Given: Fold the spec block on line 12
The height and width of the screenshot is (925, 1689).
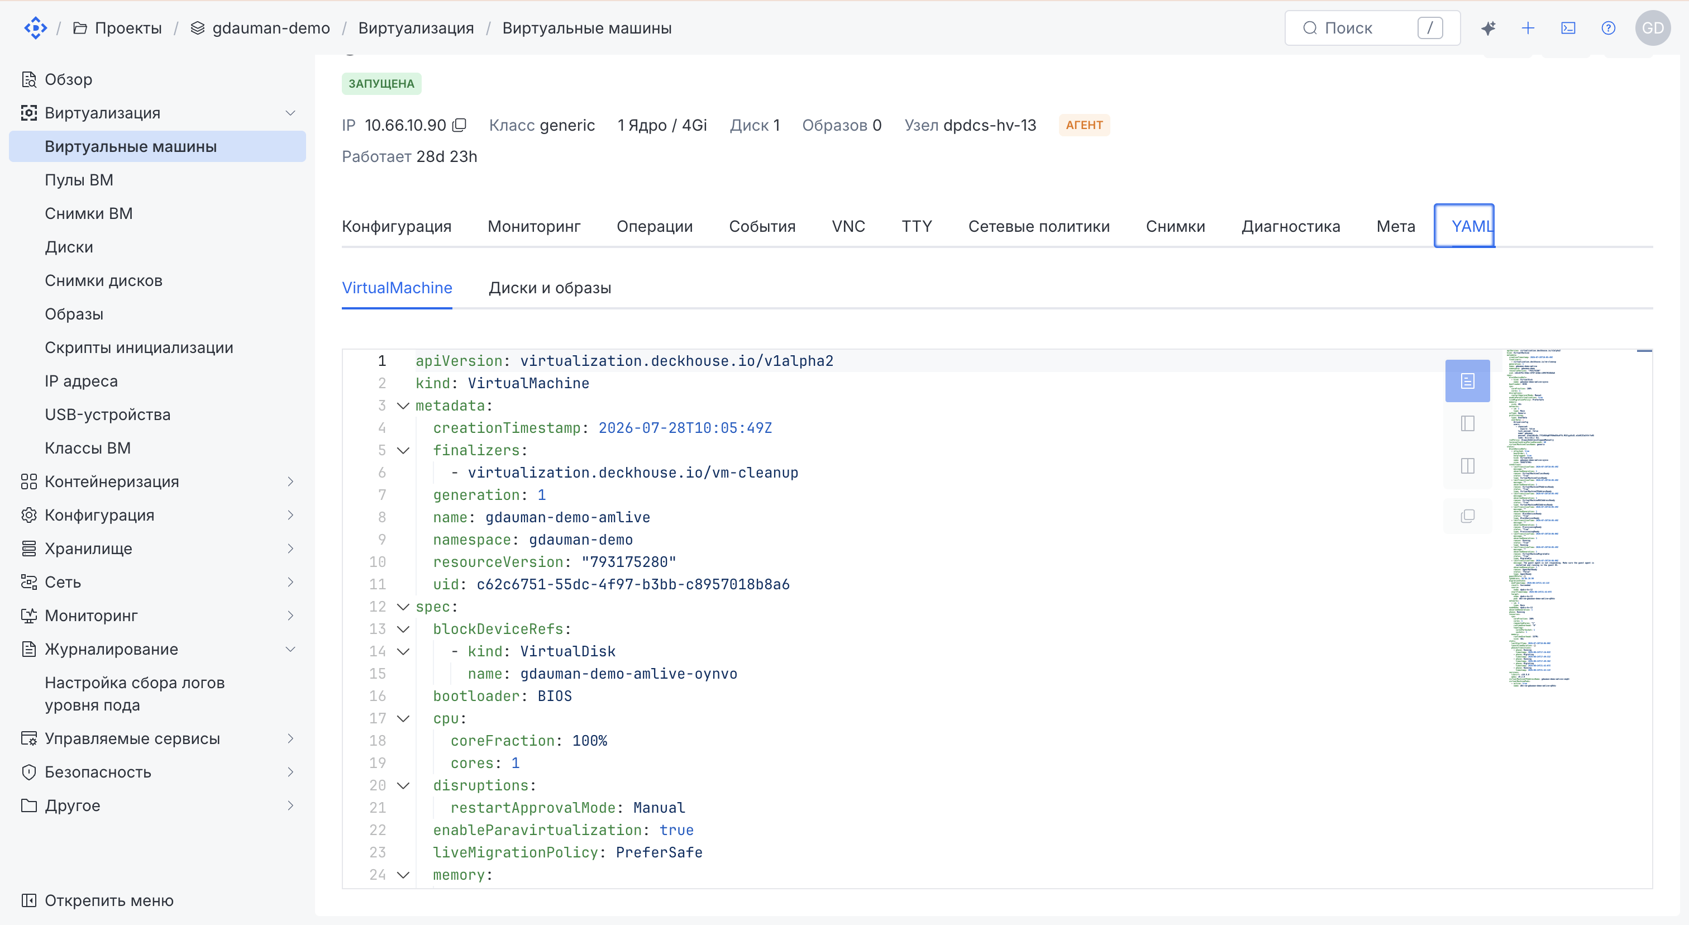Looking at the screenshot, I should click(x=403, y=607).
